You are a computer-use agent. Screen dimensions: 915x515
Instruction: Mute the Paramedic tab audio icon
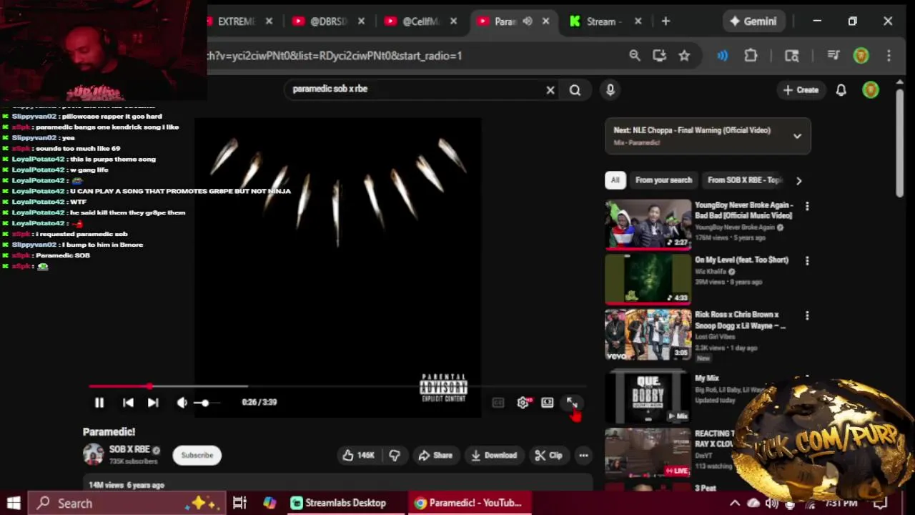[528, 21]
